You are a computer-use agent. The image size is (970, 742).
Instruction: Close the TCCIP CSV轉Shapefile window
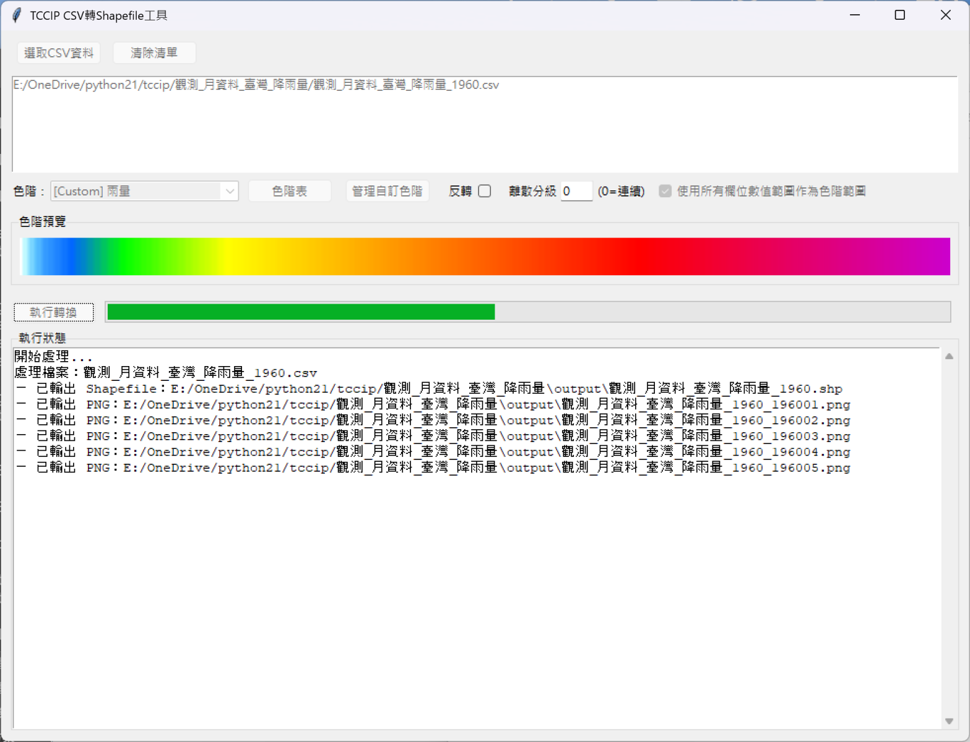(x=945, y=15)
